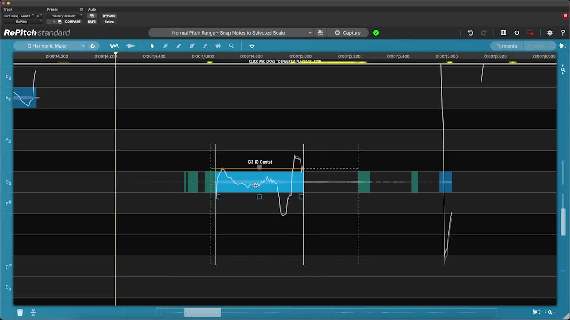Screen dimensions: 570x320
Task: Open the Normal Pitch Range preset dropdown
Action: [x=231, y=32]
